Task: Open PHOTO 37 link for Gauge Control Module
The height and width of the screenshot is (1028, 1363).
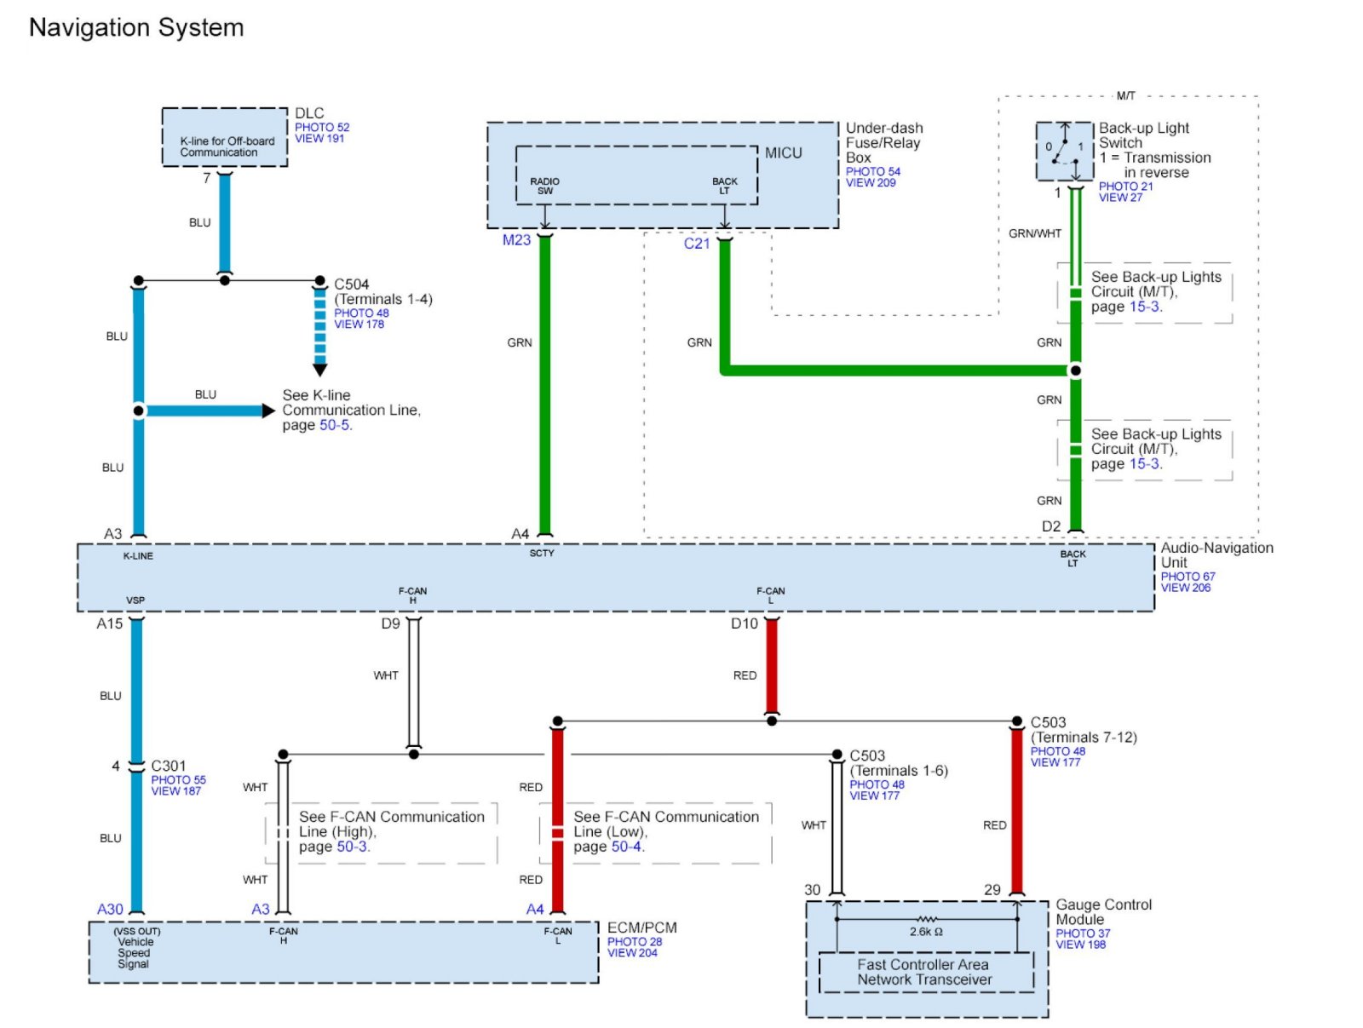Action: tap(1083, 933)
